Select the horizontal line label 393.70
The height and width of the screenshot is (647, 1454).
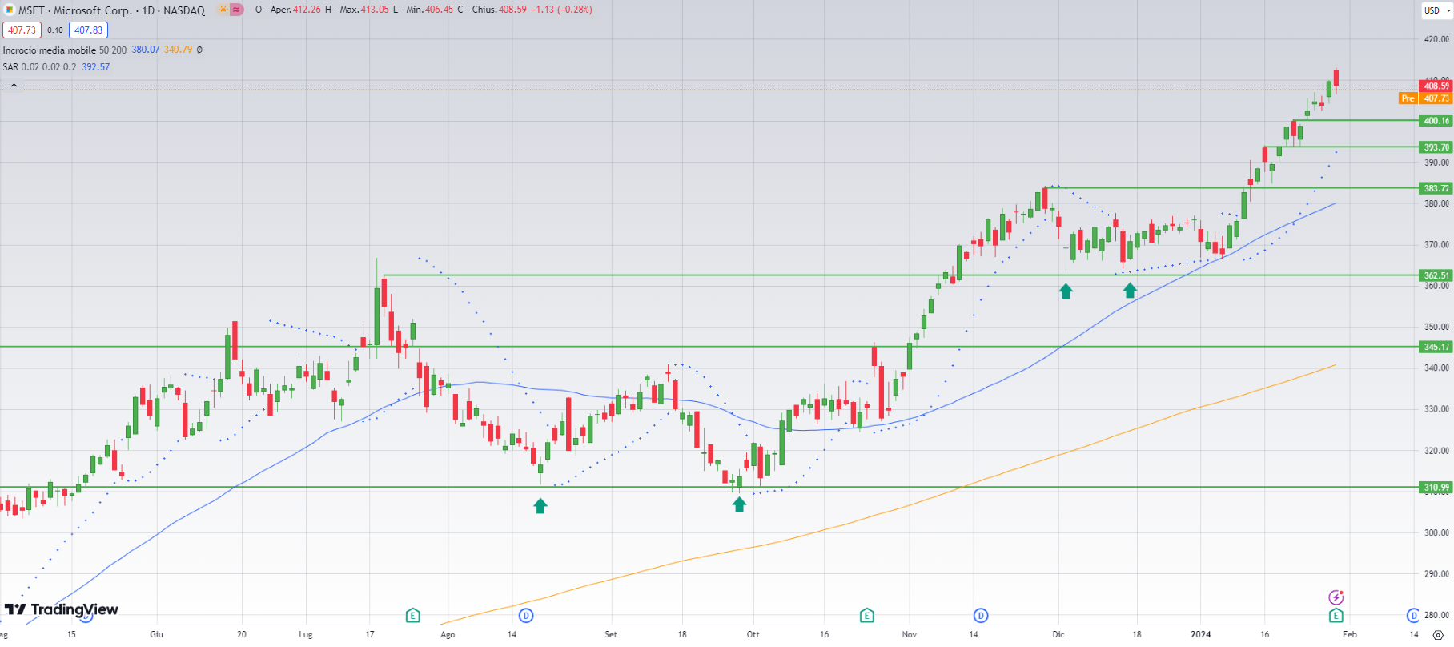(1436, 147)
